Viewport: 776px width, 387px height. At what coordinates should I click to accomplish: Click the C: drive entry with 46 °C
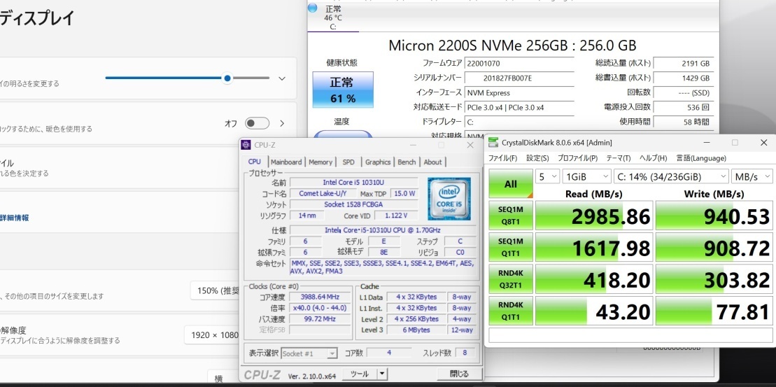pos(332,17)
